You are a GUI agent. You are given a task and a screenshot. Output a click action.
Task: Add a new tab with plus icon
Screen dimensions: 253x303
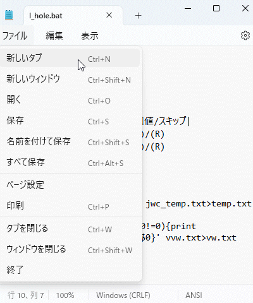(138, 16)
